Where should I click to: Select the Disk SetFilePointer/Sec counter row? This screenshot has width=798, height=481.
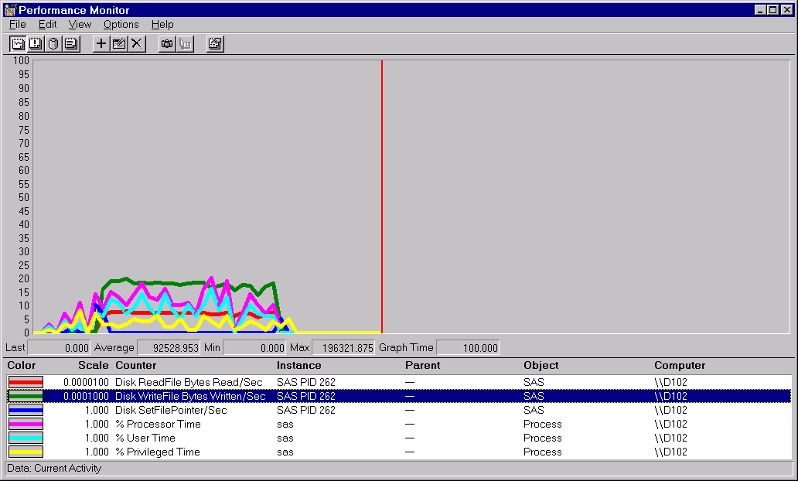(x=171, y=410)
